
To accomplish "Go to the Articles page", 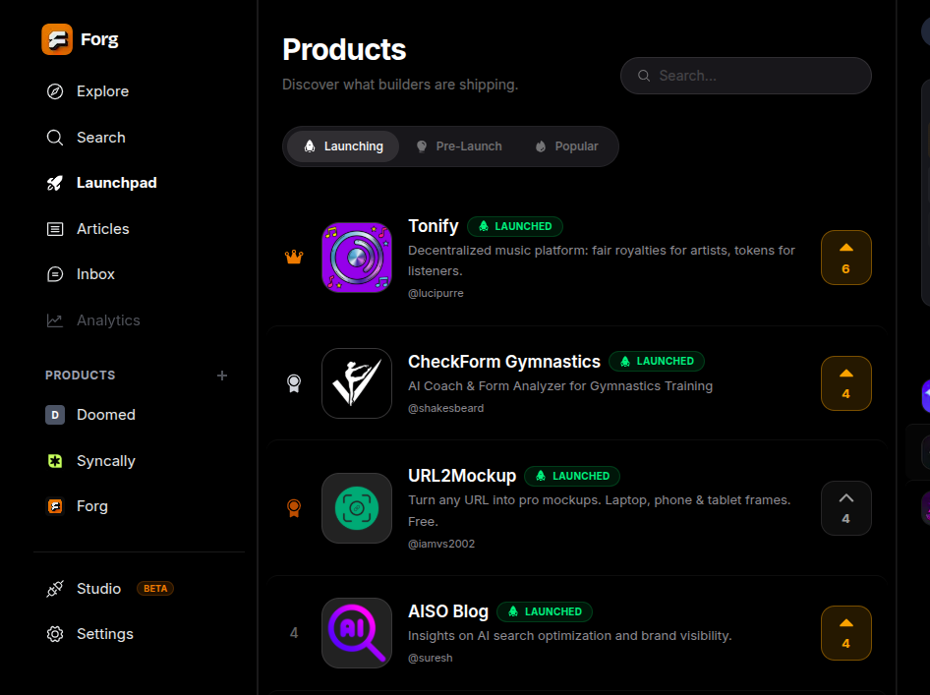I will [102, 229].
